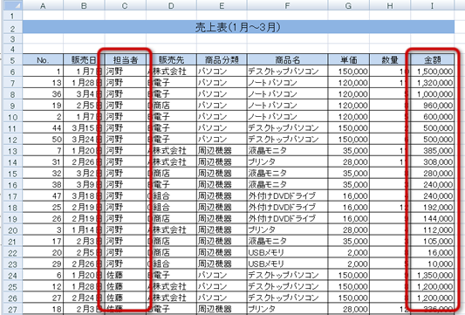Click USBメモリ cell in row 22
This screenshot has width=465, height=315.
coord(287,252)
